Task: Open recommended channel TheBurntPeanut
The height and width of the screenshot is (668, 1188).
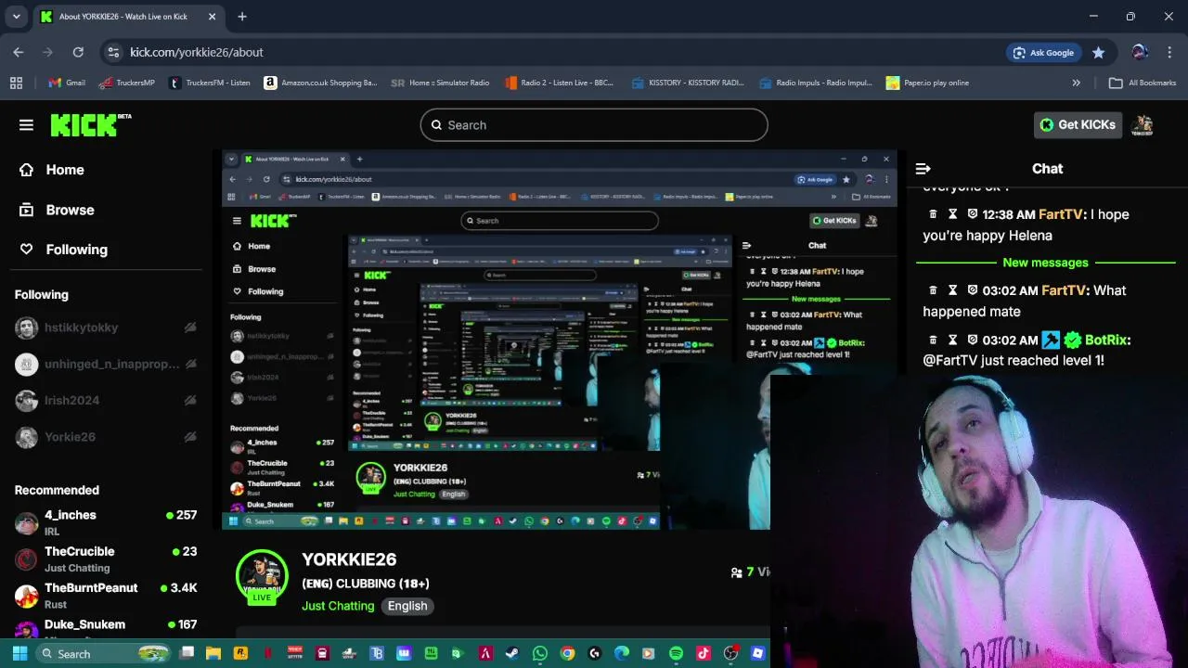Action: (107, 595)
